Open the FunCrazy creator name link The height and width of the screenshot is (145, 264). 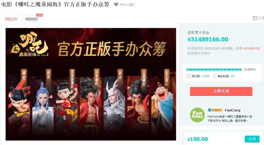233,110
